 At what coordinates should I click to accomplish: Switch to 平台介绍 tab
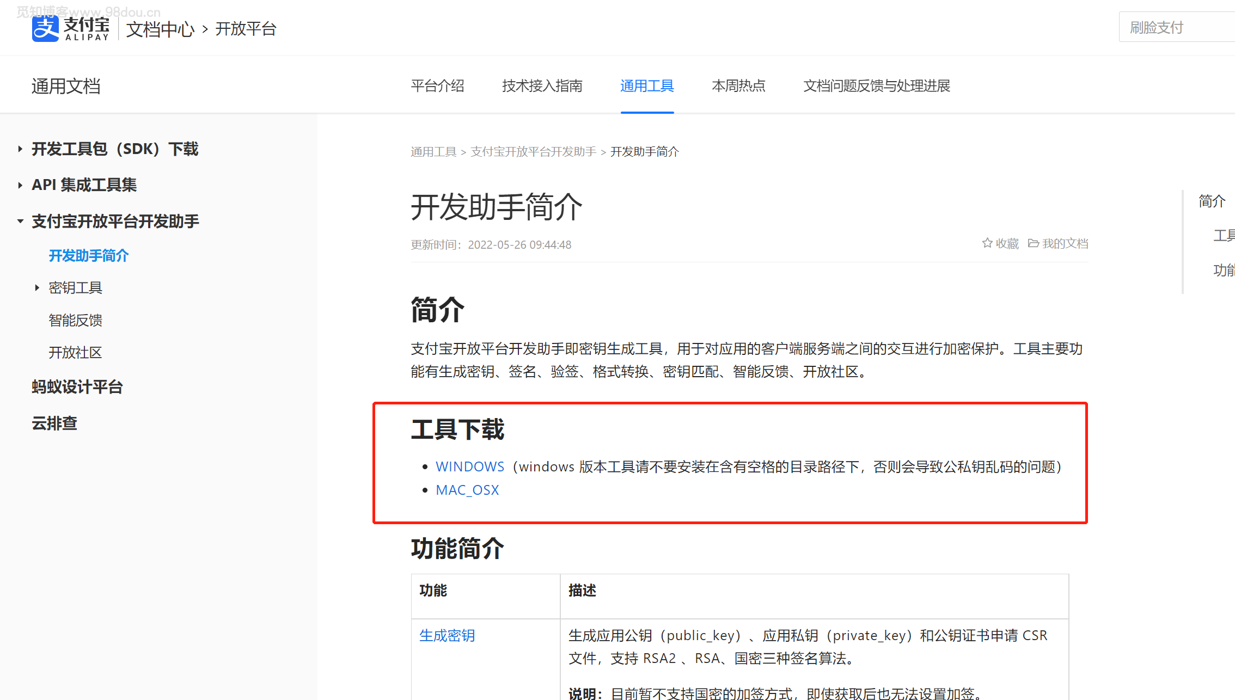pyautogui.click(x=437, y=86)
